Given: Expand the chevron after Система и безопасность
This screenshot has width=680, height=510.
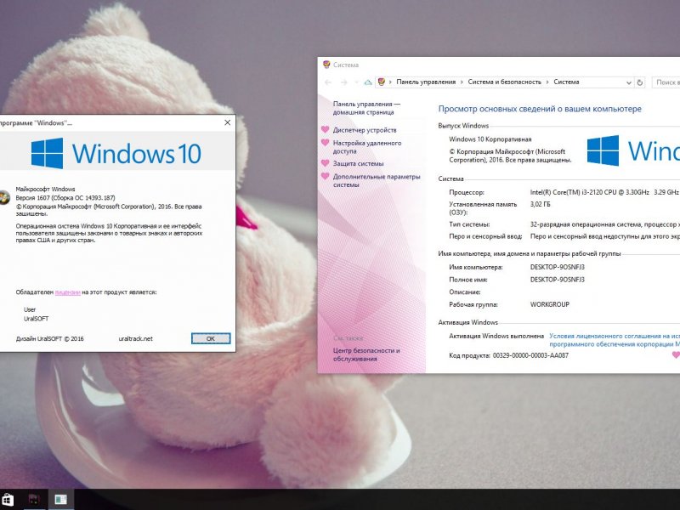Looking at the screenshot, I should tap(547, 82).
